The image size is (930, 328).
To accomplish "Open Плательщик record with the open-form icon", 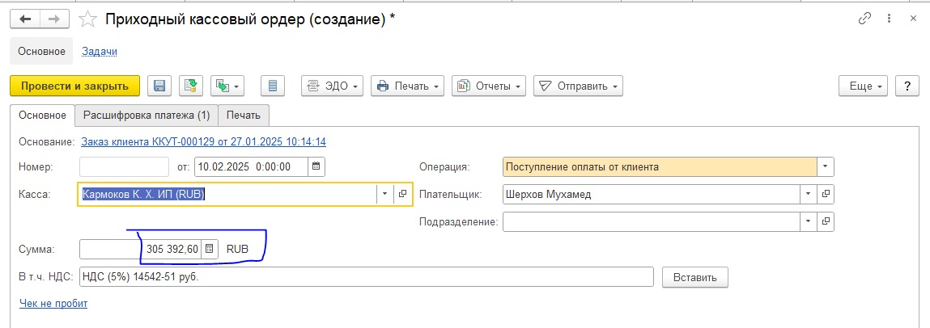I will 825,194.
